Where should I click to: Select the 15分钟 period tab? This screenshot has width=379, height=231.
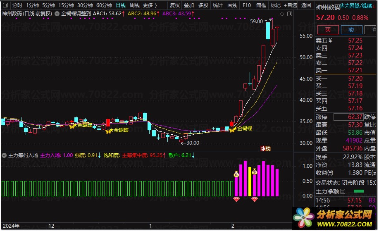66,5
